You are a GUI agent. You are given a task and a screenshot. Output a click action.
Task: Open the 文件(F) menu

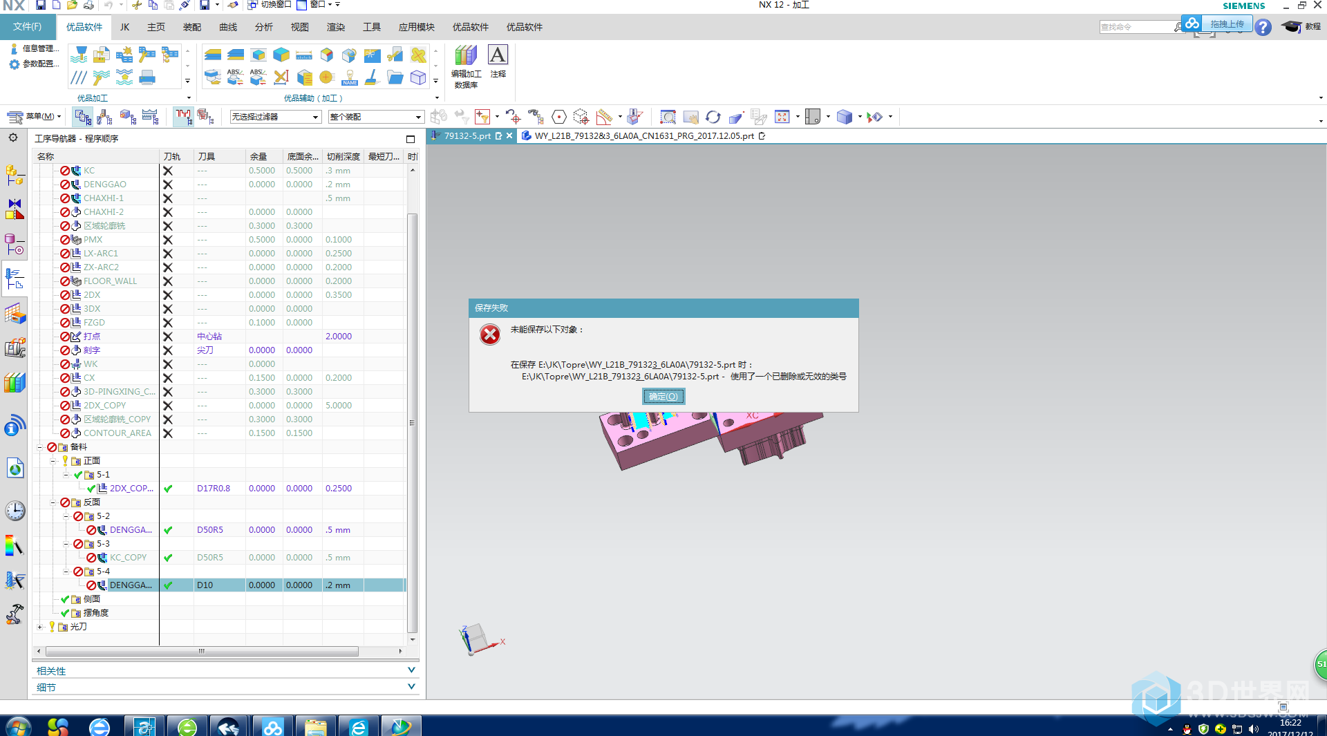(x=27, y=27)
